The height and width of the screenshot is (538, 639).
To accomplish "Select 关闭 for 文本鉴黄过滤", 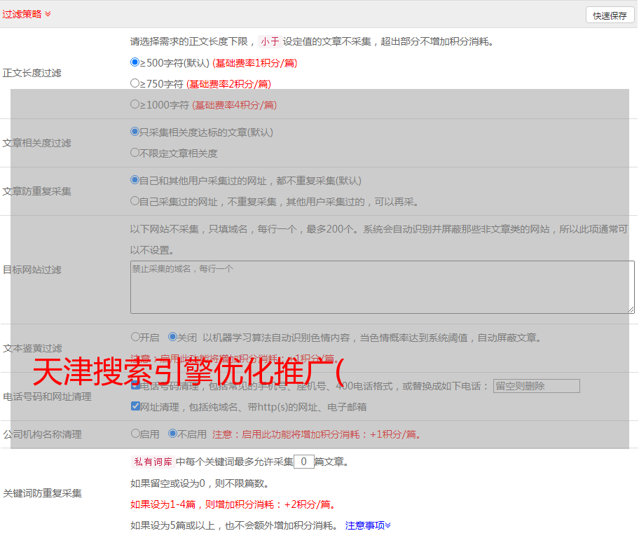I will [x=172, y=337].
